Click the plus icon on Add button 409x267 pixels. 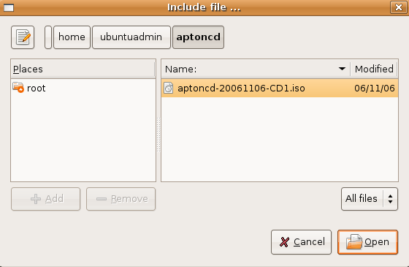coord(36,199)
